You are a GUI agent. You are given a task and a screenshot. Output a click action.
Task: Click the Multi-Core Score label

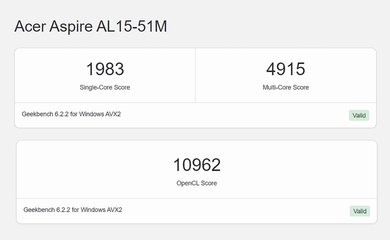click(285, 87)
